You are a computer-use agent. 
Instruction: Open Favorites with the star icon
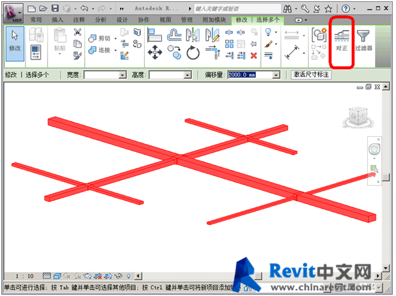point(328,9)
